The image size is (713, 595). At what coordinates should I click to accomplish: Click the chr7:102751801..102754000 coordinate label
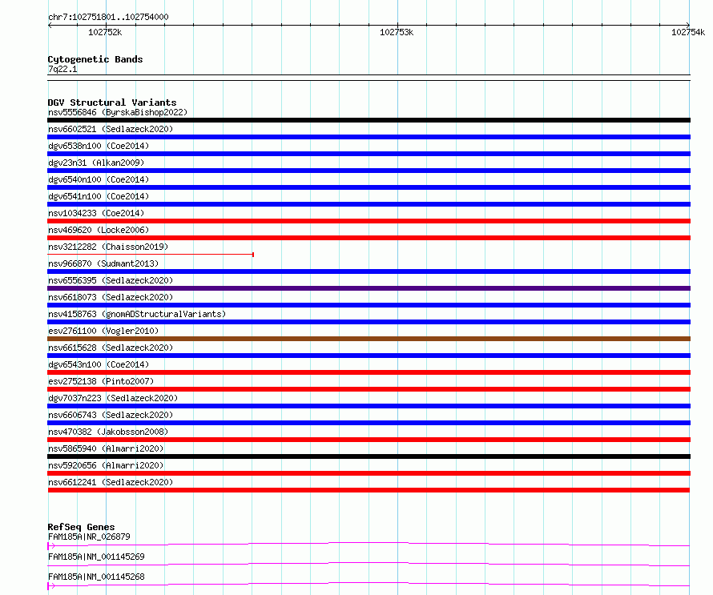[x=108, y=17]
